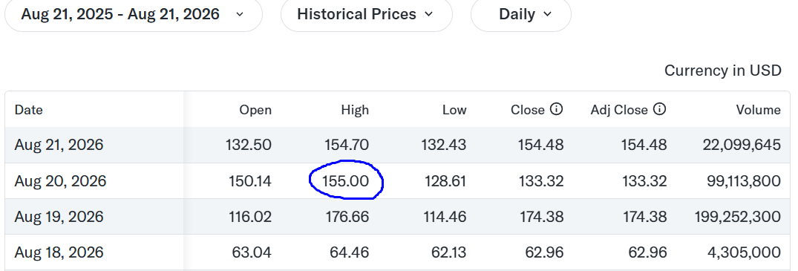The width and height of the screenshot is (798, 271).
Task: Select the Aug 21, 2026 row date
Action: (59, 146)
